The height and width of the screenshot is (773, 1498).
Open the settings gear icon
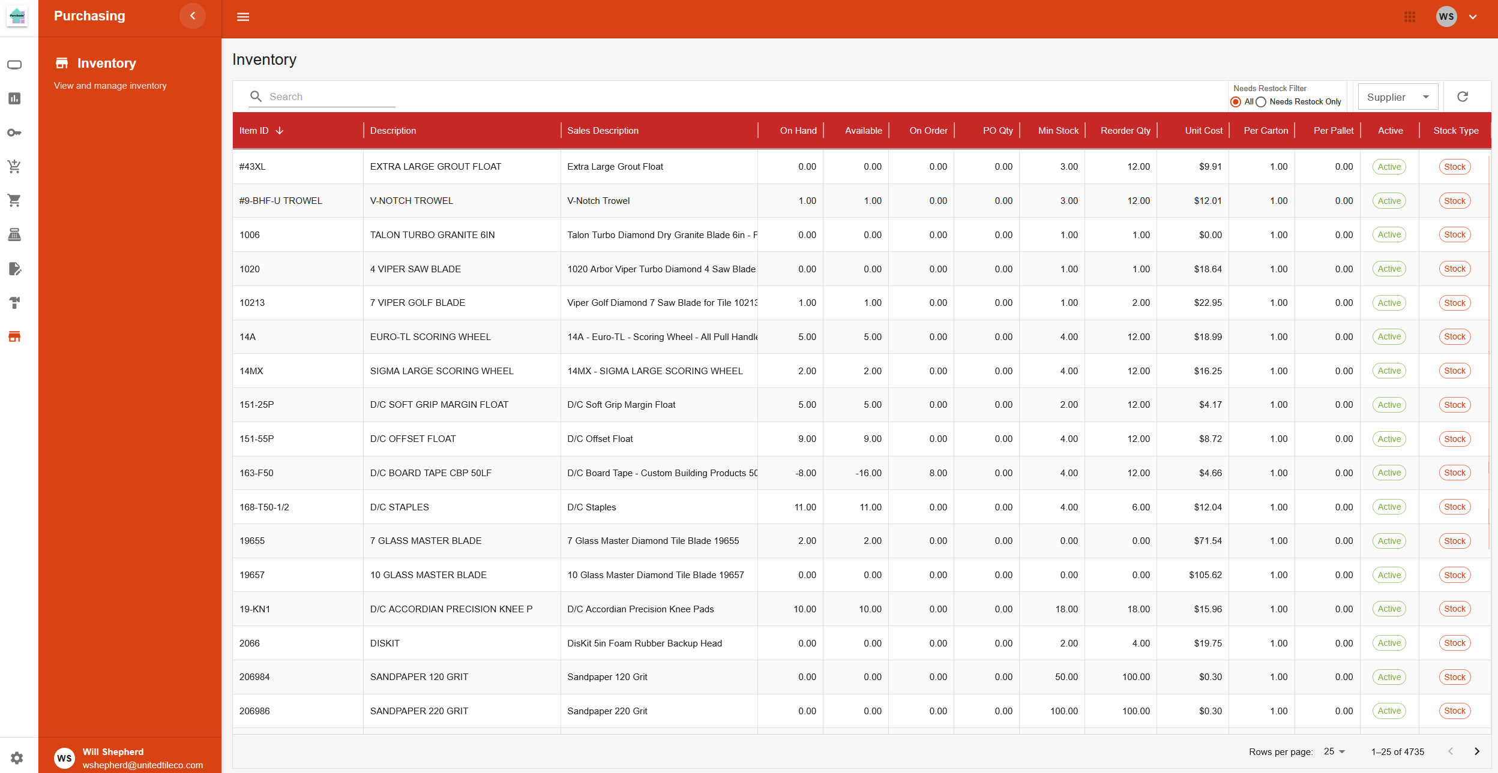(17, 757)
